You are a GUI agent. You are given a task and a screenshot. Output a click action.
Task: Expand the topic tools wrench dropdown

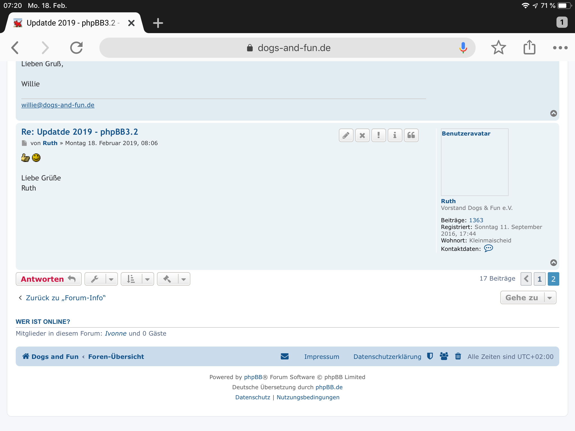[x=101, y=279]
